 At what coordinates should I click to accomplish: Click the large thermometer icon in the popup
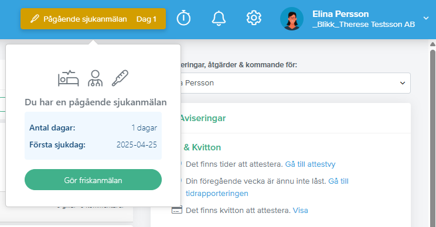tap(120, 78)
